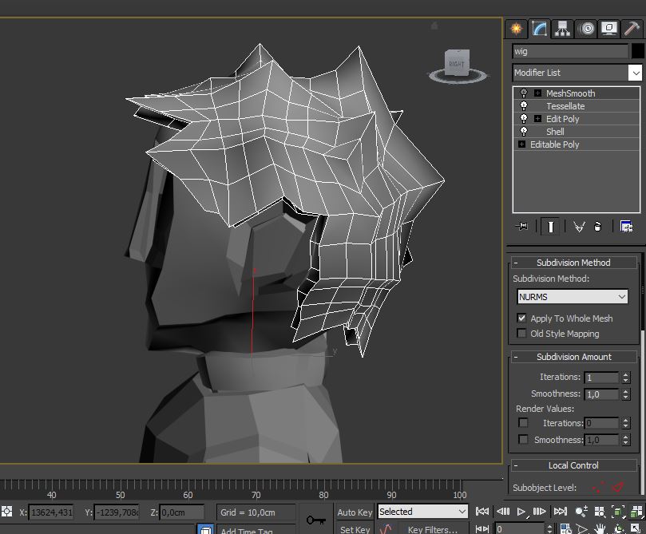Toggle the Tessellate modifier lightbulb
The image size is (646, 534).
tap(524, 106)
